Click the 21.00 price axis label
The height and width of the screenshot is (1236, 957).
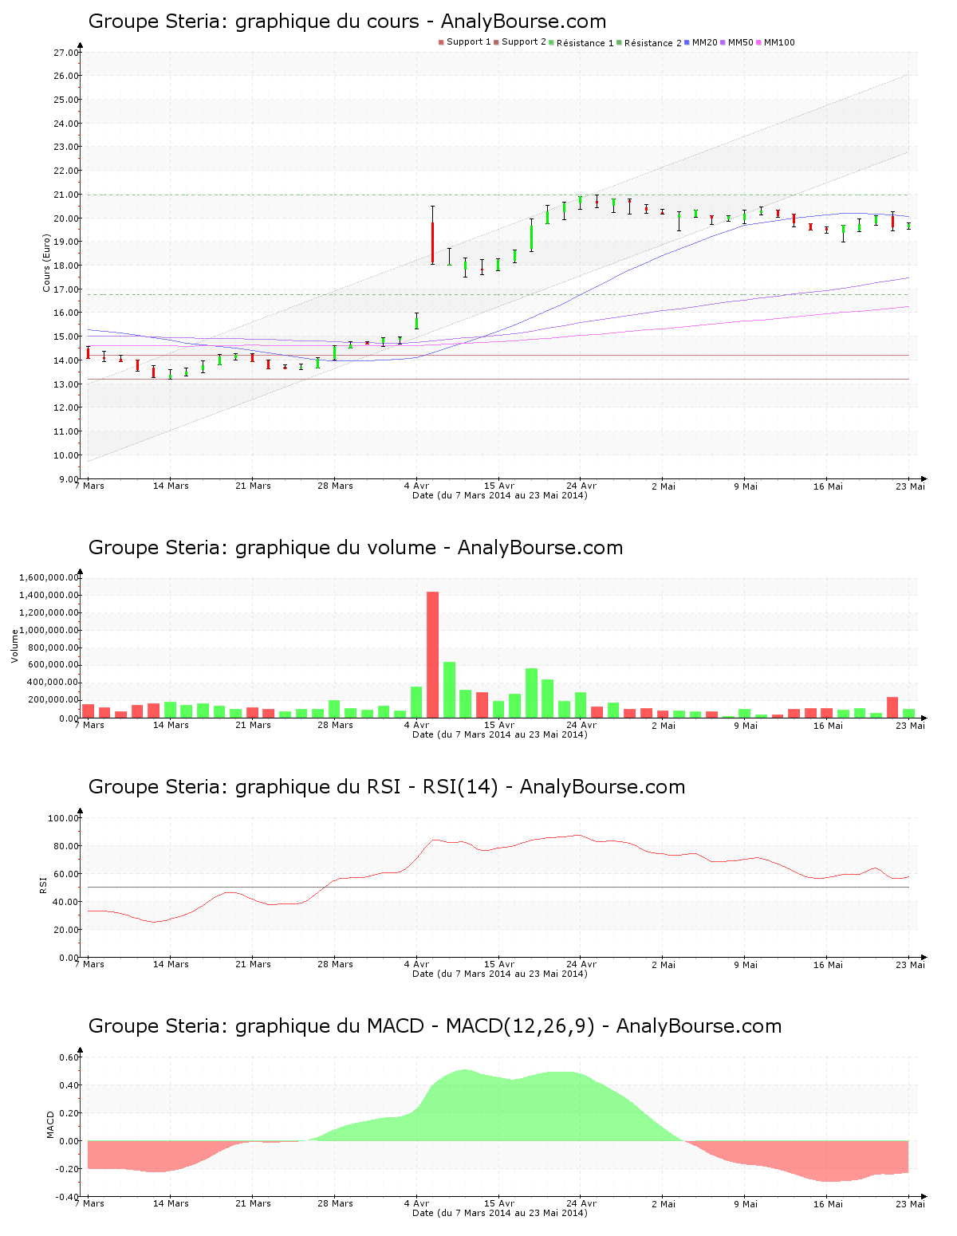pyautogui.click(x=66, y=195)
